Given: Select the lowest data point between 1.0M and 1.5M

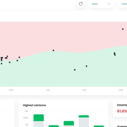Looking at the screenshot, I should coord(75,70).
